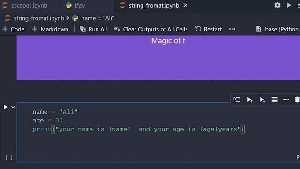300x169 pixels.
Task: Close the string_fromat.ipynb tab
Action: coord(186,5)
